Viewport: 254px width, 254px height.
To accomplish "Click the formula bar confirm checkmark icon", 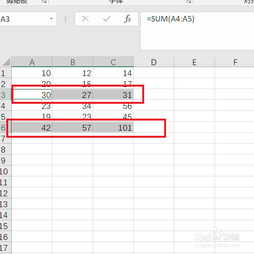I will coord(107,19).
